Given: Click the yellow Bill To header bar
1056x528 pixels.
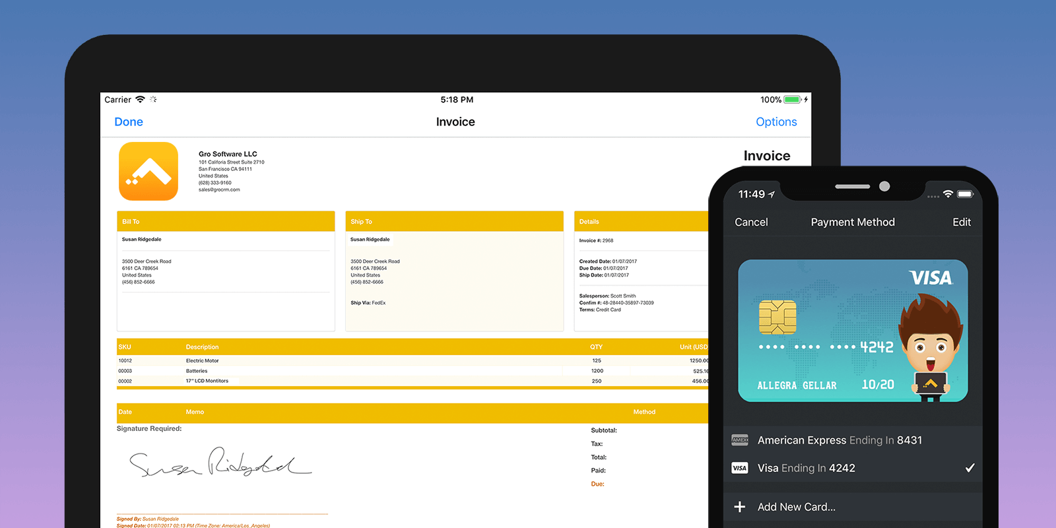Looking at the screenshot, I should pyautogui.click(x=226, y=222).
